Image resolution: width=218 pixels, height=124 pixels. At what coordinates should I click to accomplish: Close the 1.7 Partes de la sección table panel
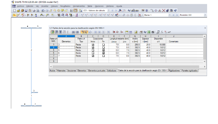(205, 28)
